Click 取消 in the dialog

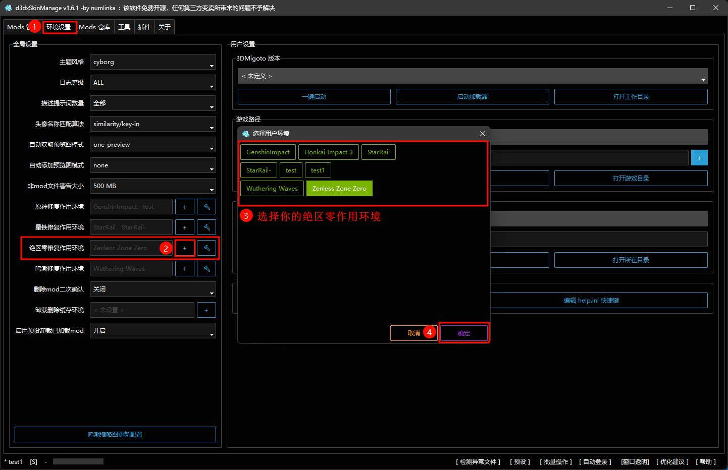coord(414,333)
